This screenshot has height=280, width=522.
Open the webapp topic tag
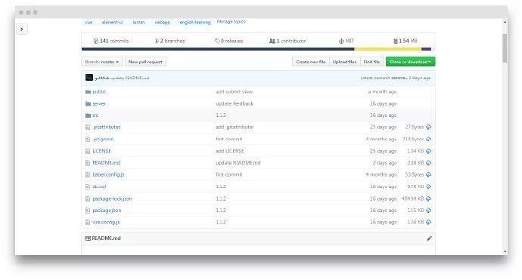163,22
